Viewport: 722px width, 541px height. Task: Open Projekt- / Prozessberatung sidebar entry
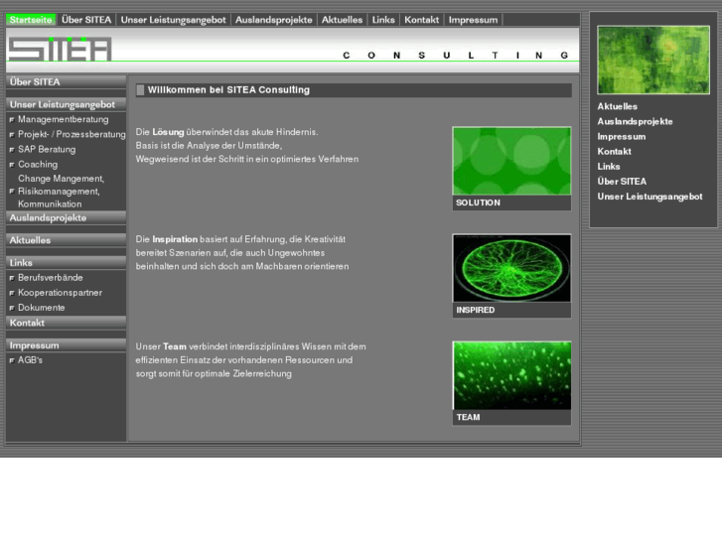[72, 134]
